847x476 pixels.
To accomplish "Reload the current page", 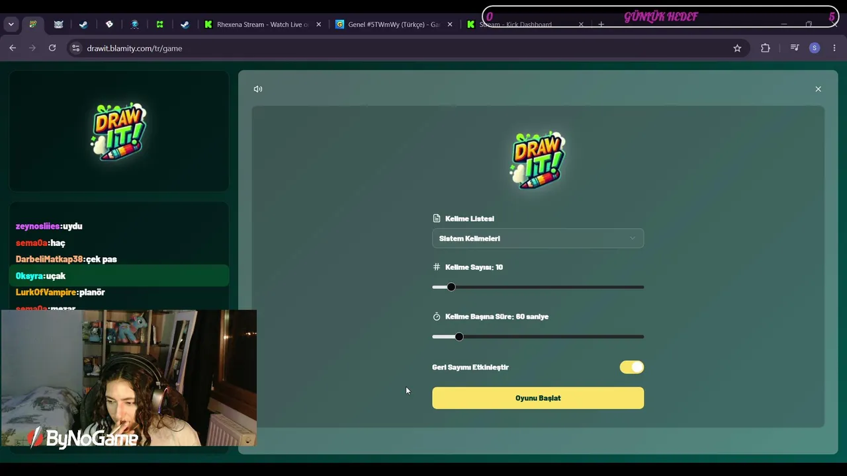I will (x=52, y=48).
